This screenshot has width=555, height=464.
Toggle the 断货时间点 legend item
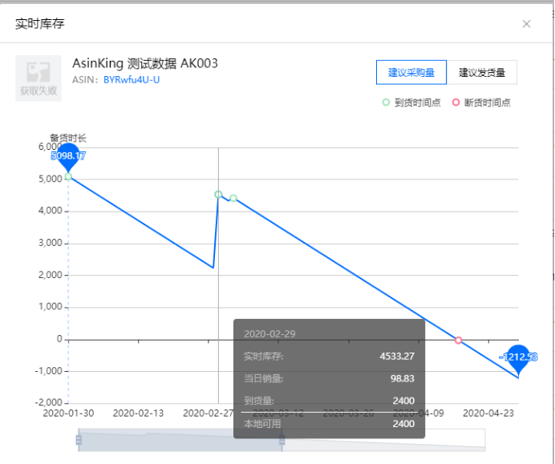[481, 103]
